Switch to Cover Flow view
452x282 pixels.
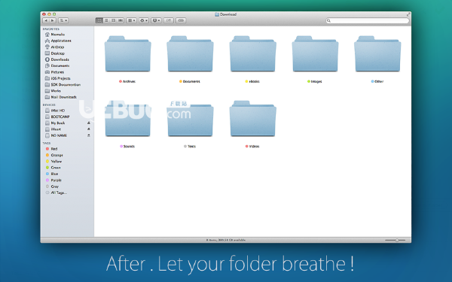pyautogui.click(x=121, y=21)
